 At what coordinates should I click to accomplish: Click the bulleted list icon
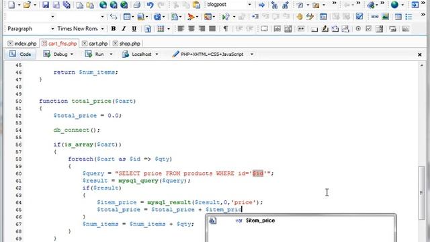[x=409, y=17]
